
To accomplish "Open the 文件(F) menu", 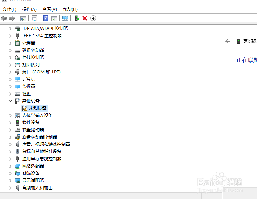I will 9,9.
